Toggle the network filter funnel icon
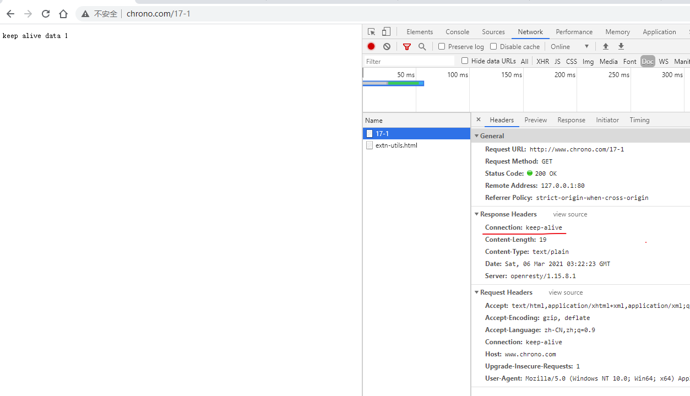This screenshot has height=396, width=690. tap(406, 47)
